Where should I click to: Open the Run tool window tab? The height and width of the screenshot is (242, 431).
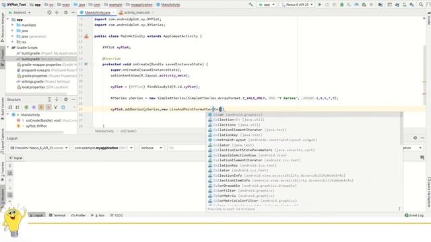click(98, 215)
